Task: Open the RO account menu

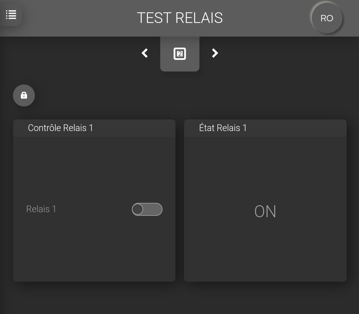Action: tap(327, 18)
